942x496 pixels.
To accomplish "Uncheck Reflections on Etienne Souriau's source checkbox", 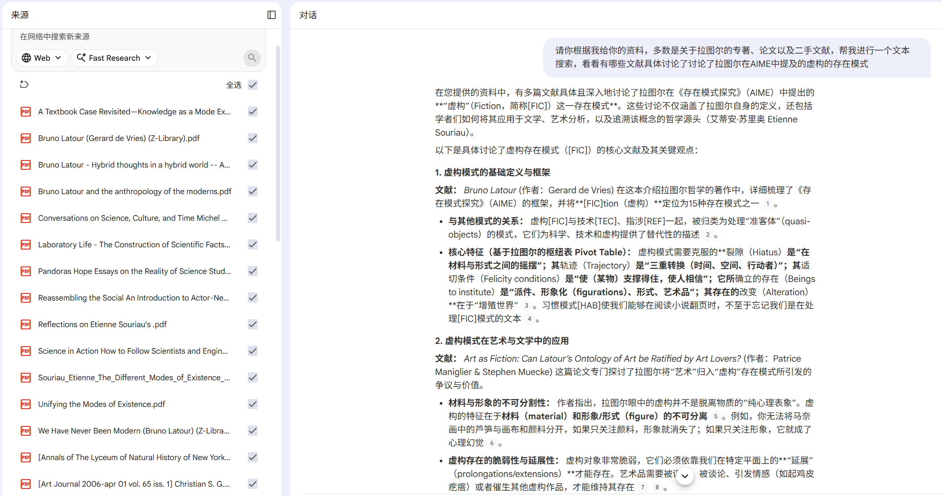I will click(x=253, y=324).
